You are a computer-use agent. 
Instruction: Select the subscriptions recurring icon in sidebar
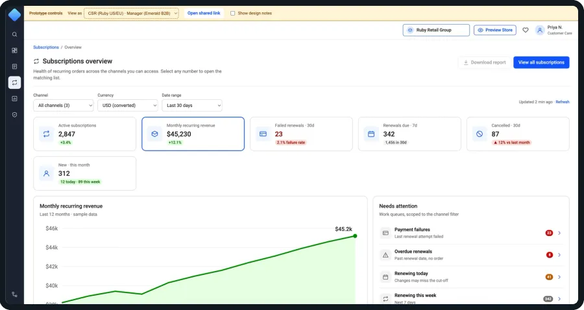pos(14,82)
